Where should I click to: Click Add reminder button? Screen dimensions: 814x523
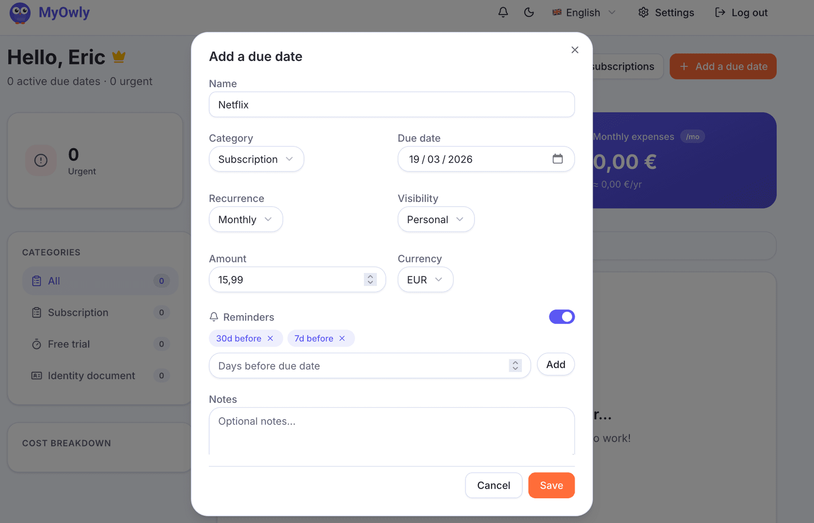(x=556, y=365)
